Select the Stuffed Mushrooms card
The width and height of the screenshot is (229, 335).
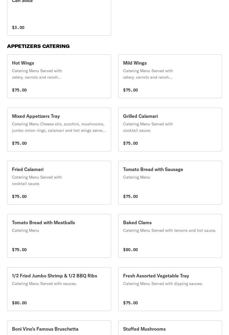170,328
